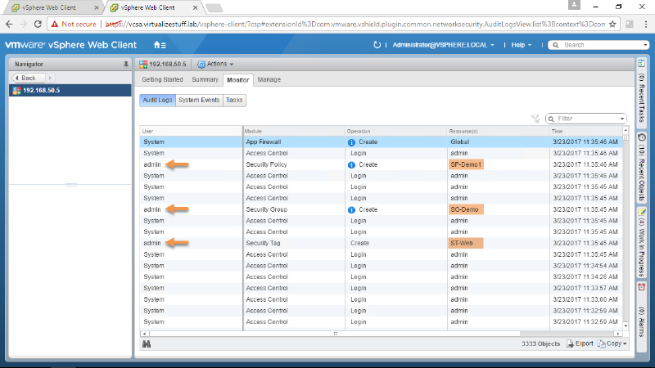This screenshot has width=655, height=368.
Task: Click the browser user profile icon
Action: [x=574, y=5]
